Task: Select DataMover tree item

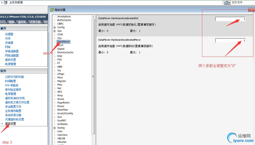Action: coord(64,42)
